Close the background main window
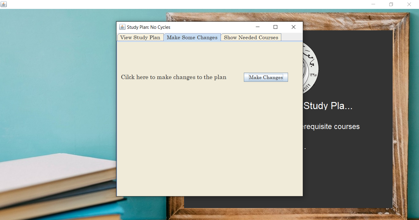The height and width of the screenshot is (220, 419). 409,4
